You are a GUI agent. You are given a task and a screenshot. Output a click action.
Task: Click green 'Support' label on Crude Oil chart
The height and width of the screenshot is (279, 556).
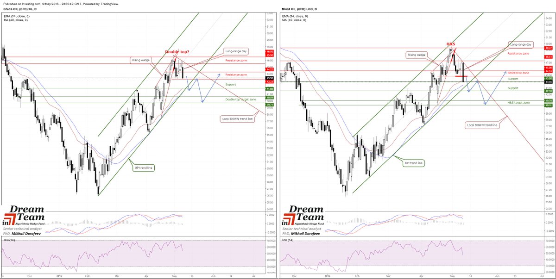(231, 85)
